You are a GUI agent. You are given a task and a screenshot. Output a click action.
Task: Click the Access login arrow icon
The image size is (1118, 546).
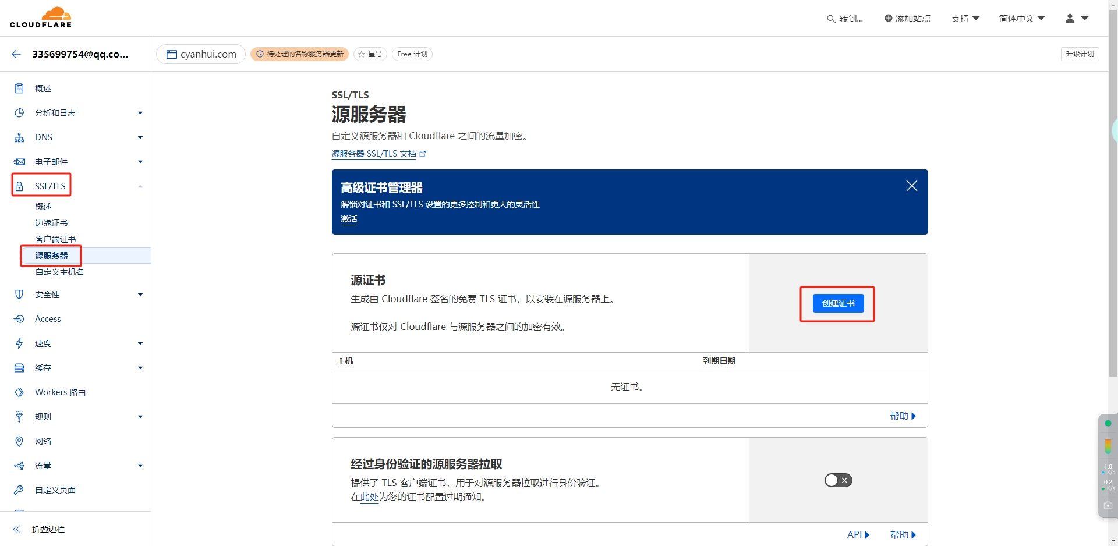[x=19, y=319]
